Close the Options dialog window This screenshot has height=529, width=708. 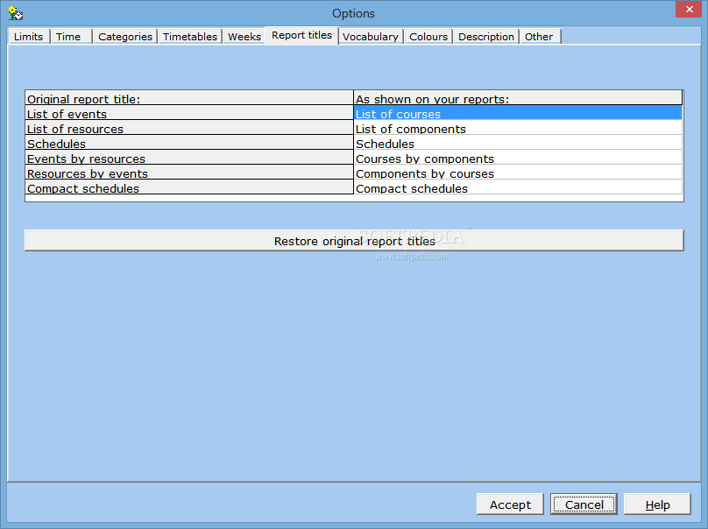click(x=689, y=9)
